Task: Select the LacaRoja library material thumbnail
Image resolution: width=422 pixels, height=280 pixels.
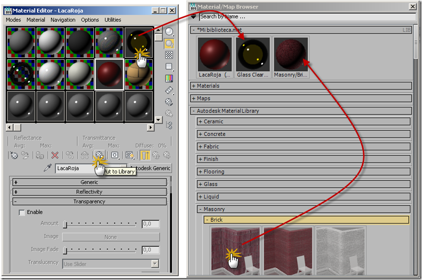Action: [214, 58]
